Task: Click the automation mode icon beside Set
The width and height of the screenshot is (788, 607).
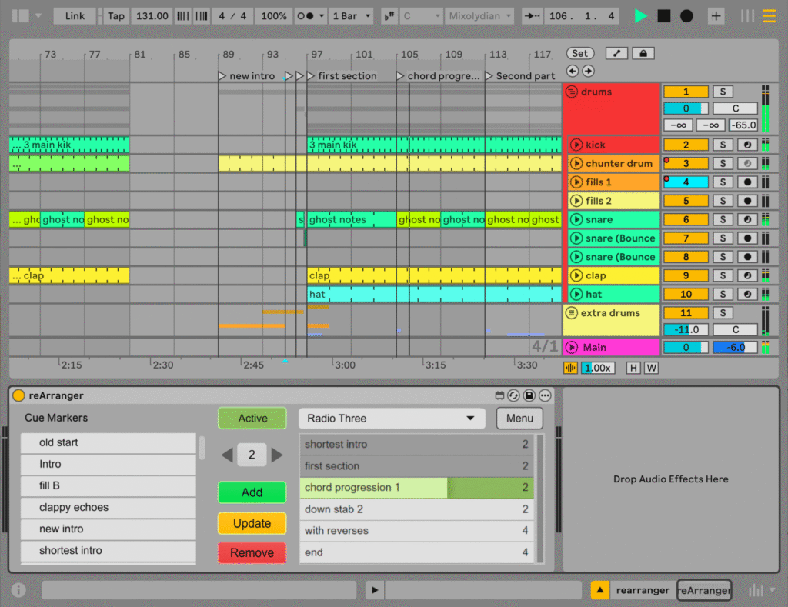Action: coord(616,53)
